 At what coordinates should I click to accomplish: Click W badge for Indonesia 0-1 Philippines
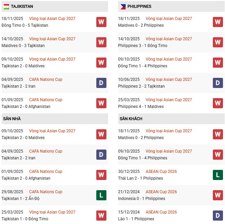coord(218,195)
